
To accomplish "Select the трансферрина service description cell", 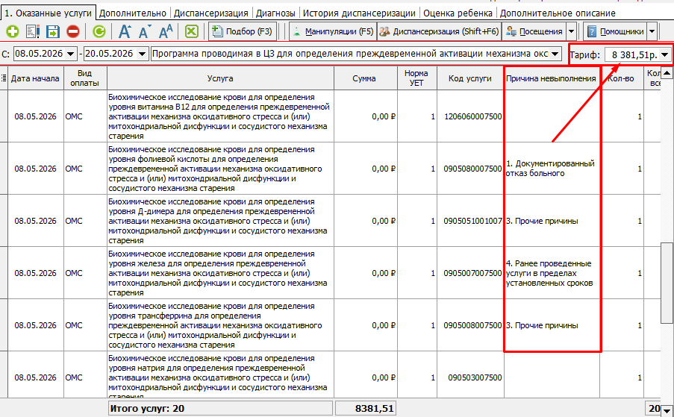I will [220, 325].
